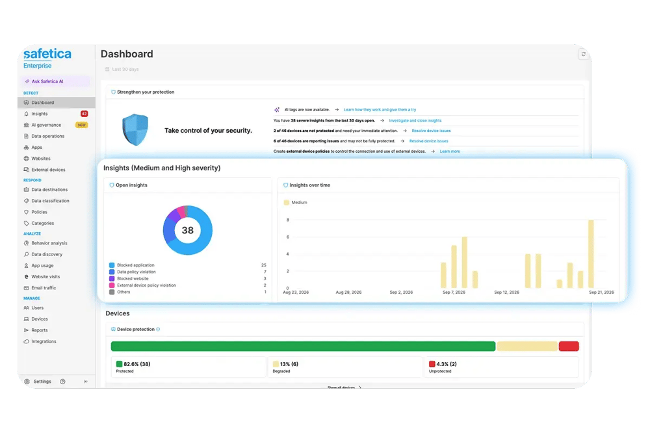Click the Blocked website legend swatch
The image size is (650, 433).
pos(112,279)
